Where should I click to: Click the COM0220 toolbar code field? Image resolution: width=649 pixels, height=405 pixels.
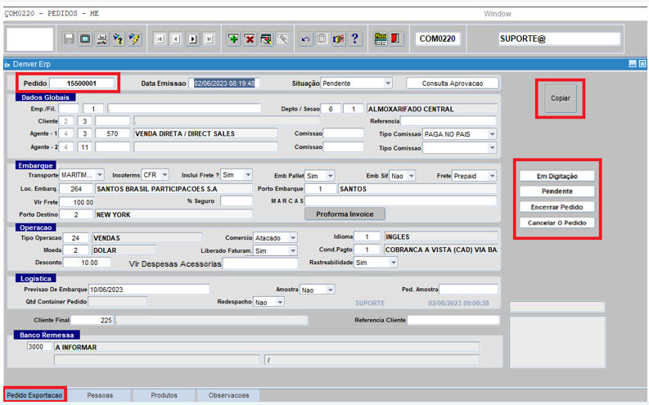[x=438, y=39]
